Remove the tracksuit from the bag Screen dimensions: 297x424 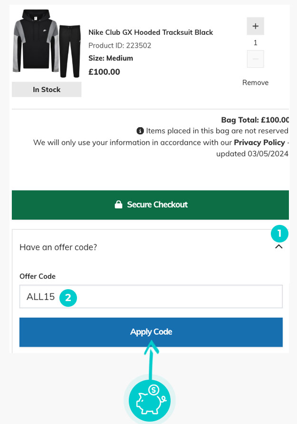[x=255, y=82]
